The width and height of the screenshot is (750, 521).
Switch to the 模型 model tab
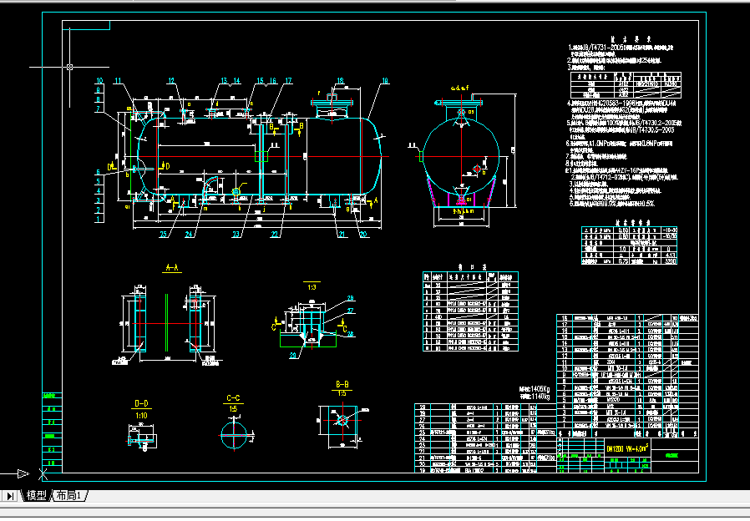(36, 496)
